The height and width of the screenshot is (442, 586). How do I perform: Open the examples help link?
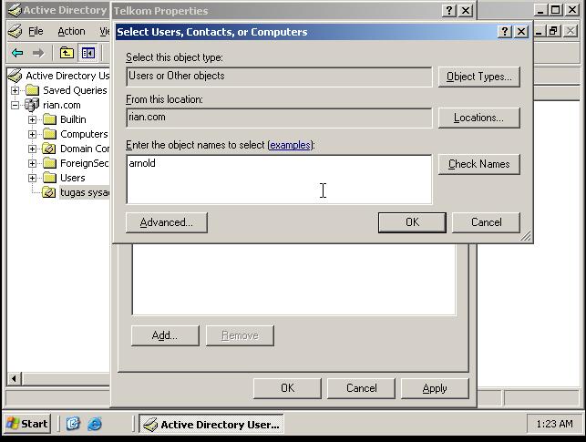click(291, 145)
